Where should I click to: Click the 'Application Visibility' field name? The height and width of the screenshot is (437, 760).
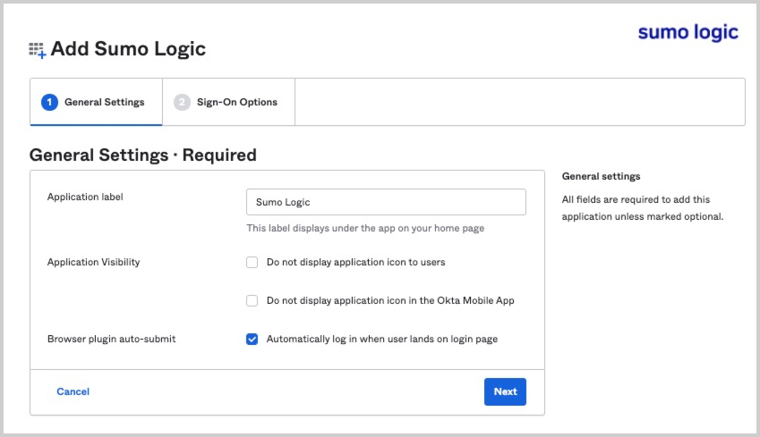click(x=93, y=263)
